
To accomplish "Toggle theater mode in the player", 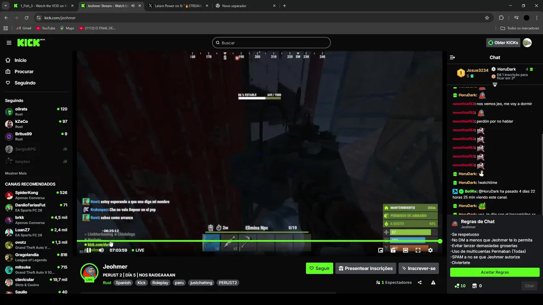I will click(406, 250).
